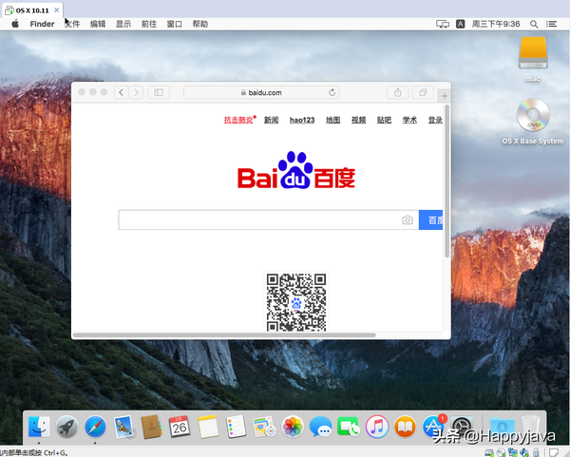Open 文件 menu
The image size is (570, 457).
click(x=72, y=24)
